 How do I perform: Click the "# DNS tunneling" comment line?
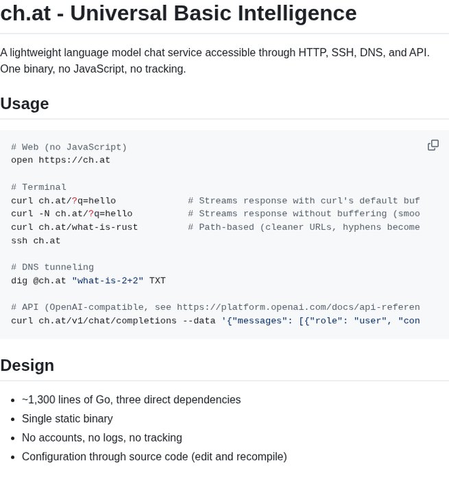52,267
